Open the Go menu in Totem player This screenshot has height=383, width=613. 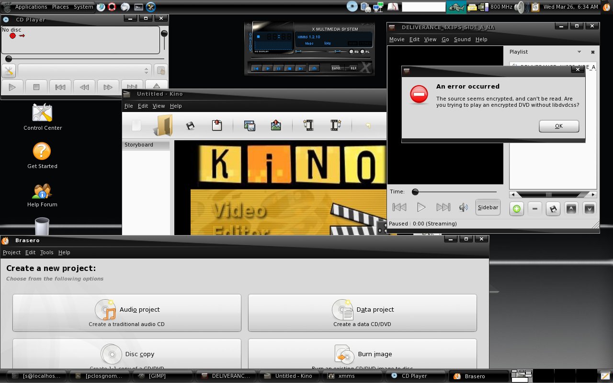pyautogui.click(x=445, y=39)
